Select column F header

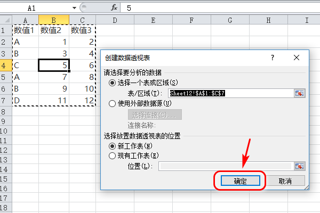(x=191, y=20)
